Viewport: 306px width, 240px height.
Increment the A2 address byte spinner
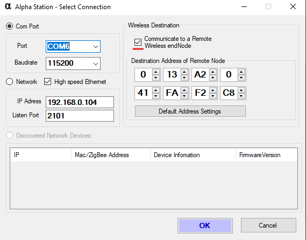(x=213, y=72)
